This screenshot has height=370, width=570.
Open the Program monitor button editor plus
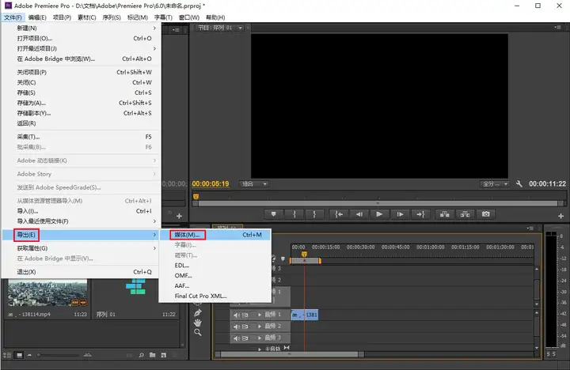tap(561, 216)
